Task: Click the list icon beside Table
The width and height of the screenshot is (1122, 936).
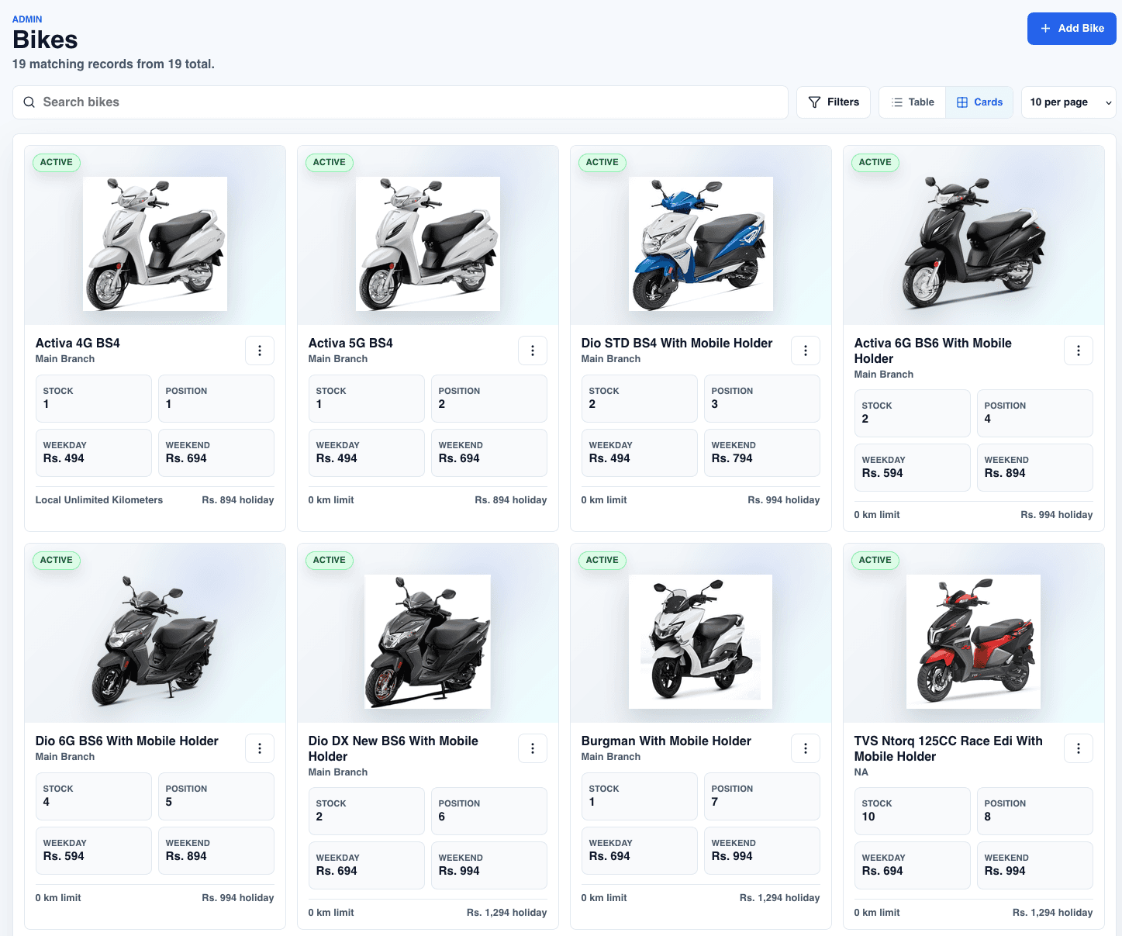Action: tap(897, 102)
